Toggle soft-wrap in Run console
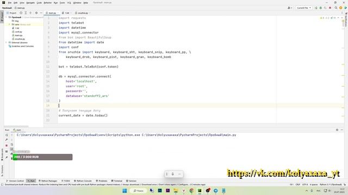 (x=12, y=145)
